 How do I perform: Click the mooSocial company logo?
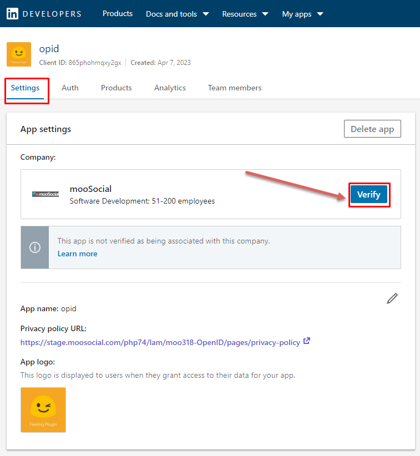(45, 194)
